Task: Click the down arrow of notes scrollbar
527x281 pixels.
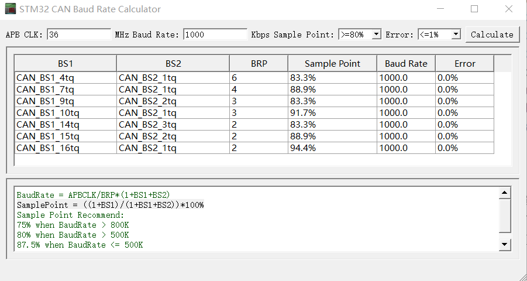Action: tap(505, 245)
